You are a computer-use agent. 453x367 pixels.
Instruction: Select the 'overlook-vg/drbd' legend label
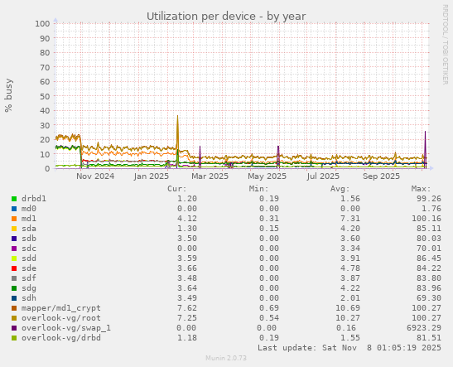click(61, 337)
